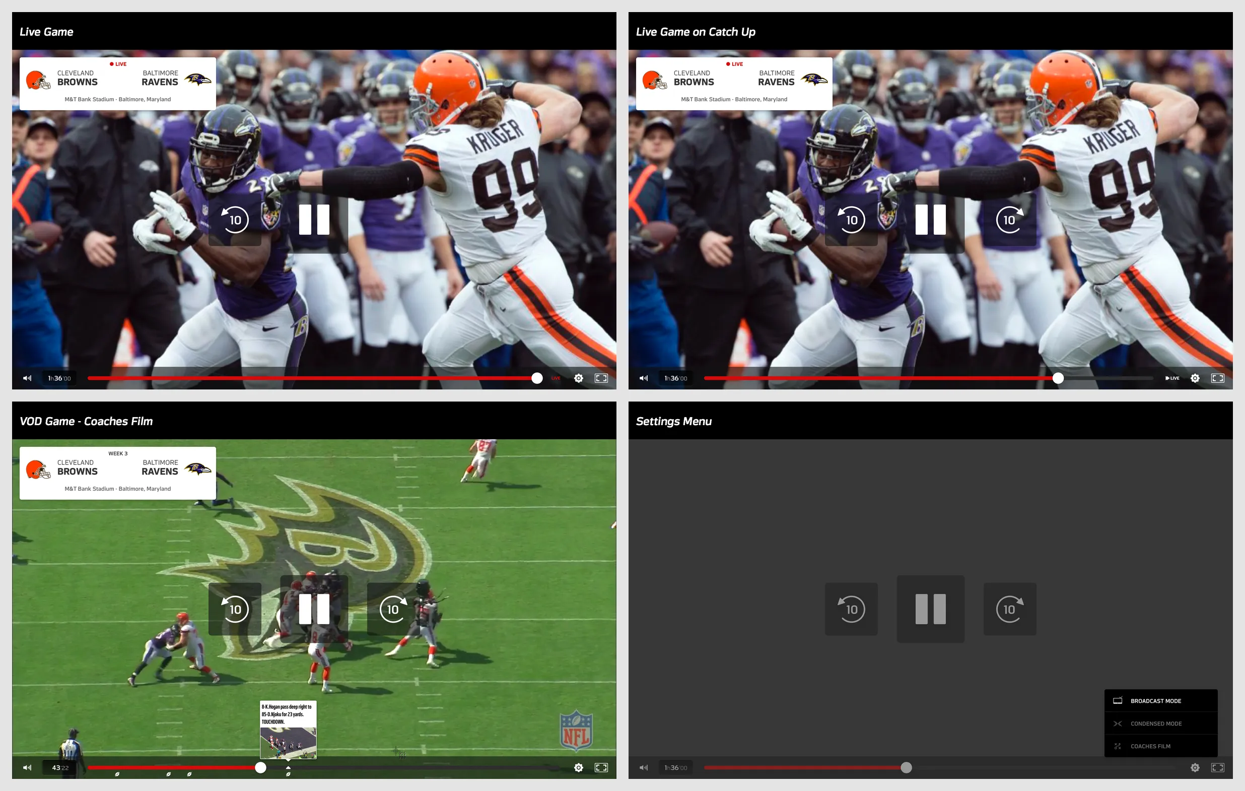
Task: Select Broadcast Mode in the settings menu
Action: [1161, 701]
